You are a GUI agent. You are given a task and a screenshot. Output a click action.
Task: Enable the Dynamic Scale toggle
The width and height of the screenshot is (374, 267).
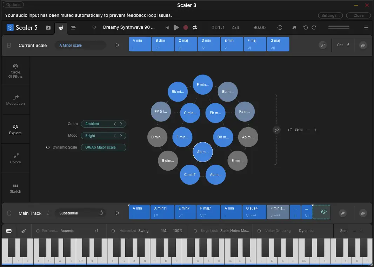(48, 147)
